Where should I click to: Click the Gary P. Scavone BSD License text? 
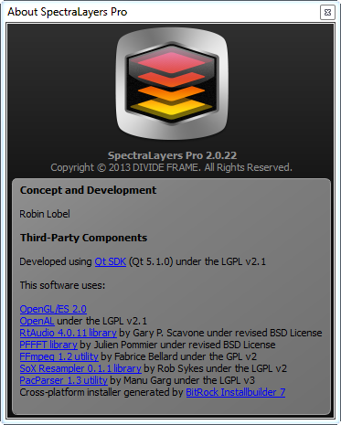(220, 333)
